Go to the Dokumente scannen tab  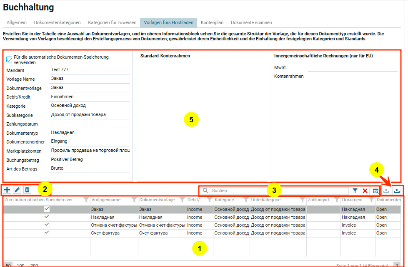tap(251, 22)
